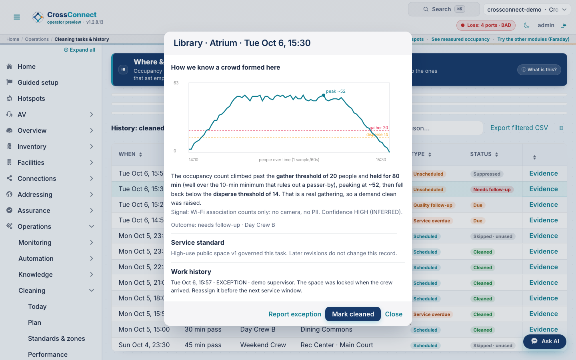Open Standards & zones page
576x360 pixels.
tap(56, 338)
